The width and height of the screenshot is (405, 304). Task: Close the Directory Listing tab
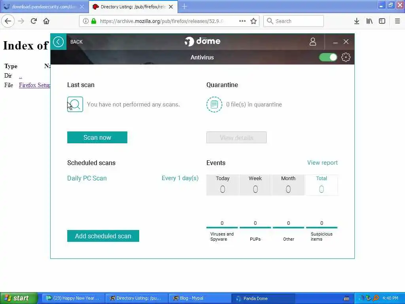(171, 7)
